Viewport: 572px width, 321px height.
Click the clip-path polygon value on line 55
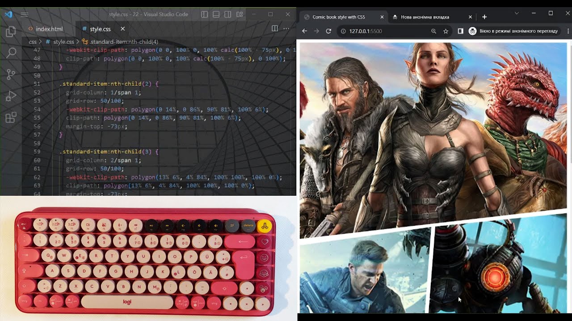(x=172, y=118)
